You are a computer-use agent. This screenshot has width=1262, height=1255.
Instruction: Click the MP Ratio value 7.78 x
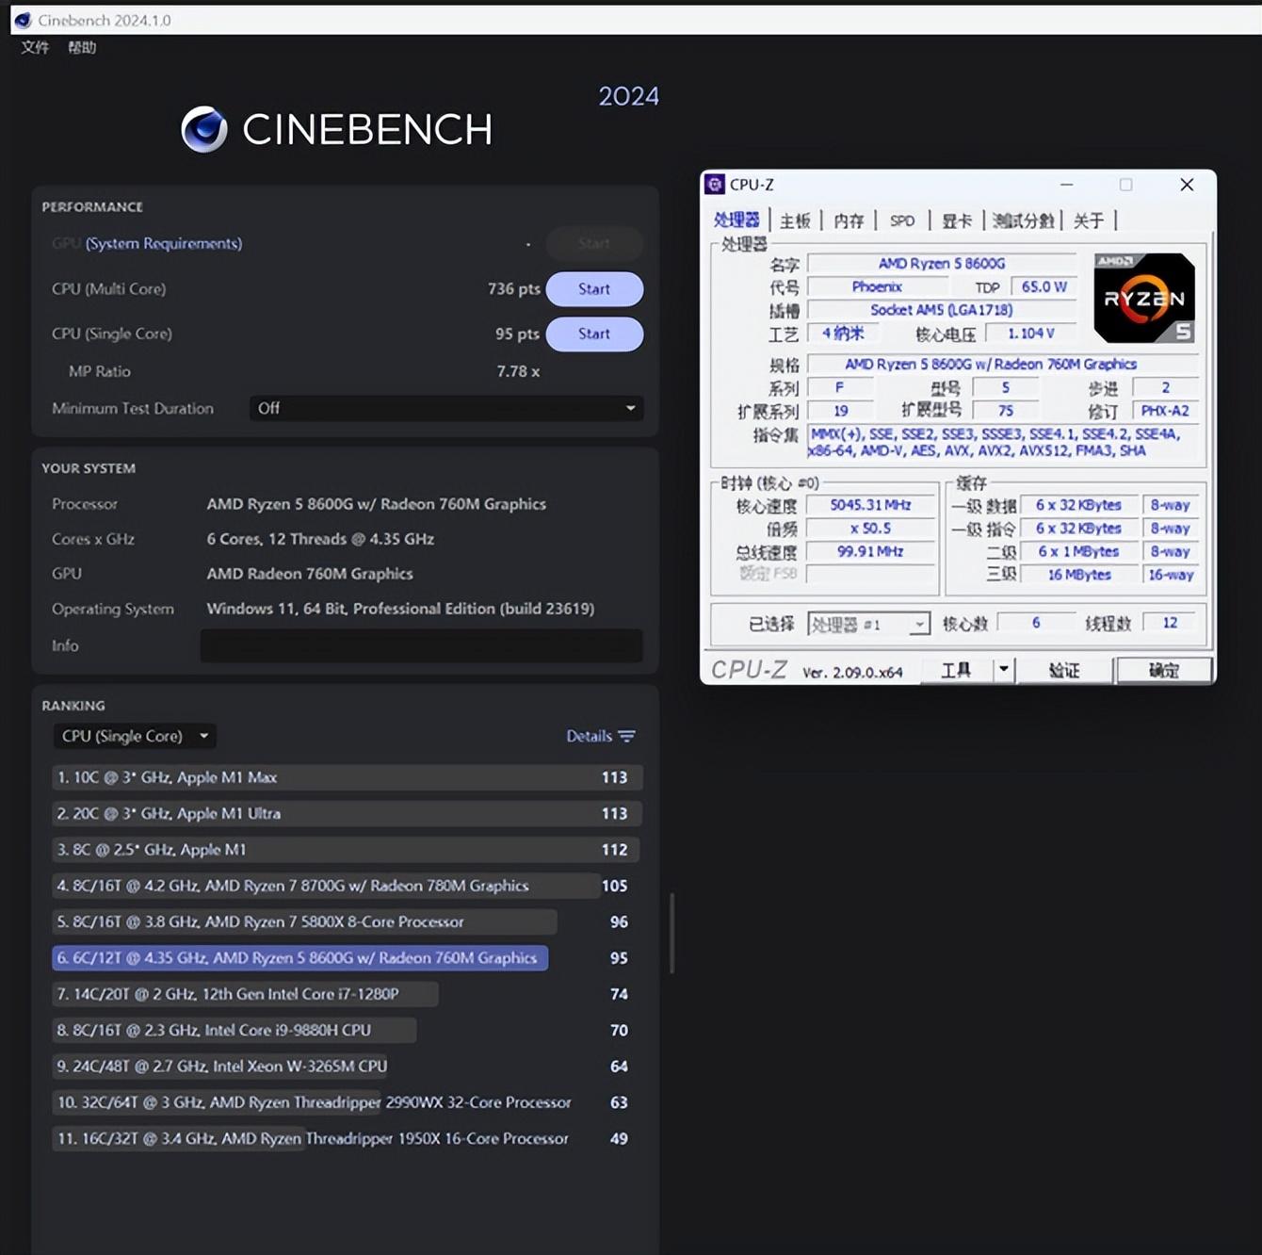[x=518, y=371]
